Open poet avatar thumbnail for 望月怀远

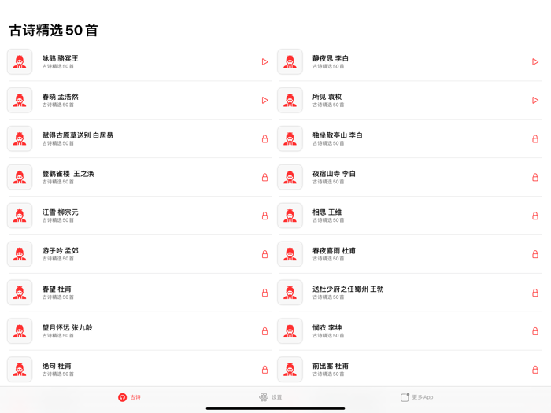[20, 331]
